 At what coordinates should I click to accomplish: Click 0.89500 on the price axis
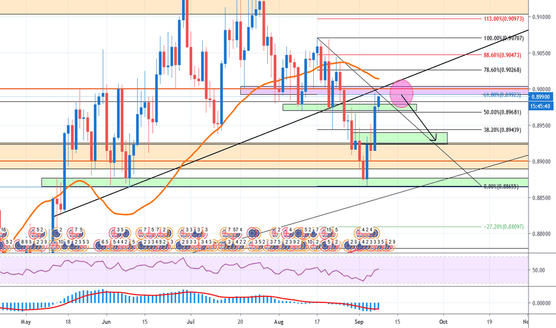(x=541, y=125)
